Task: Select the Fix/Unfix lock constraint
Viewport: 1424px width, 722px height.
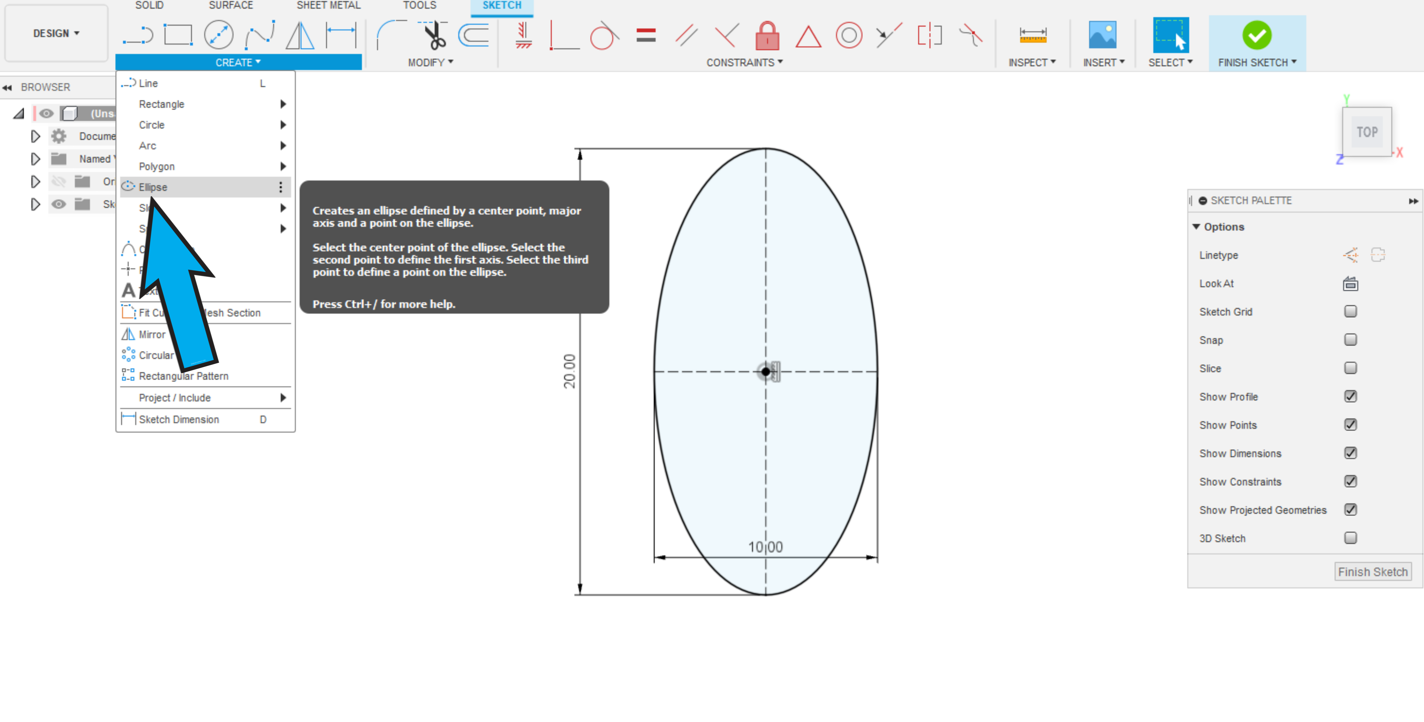Action: 767,35
